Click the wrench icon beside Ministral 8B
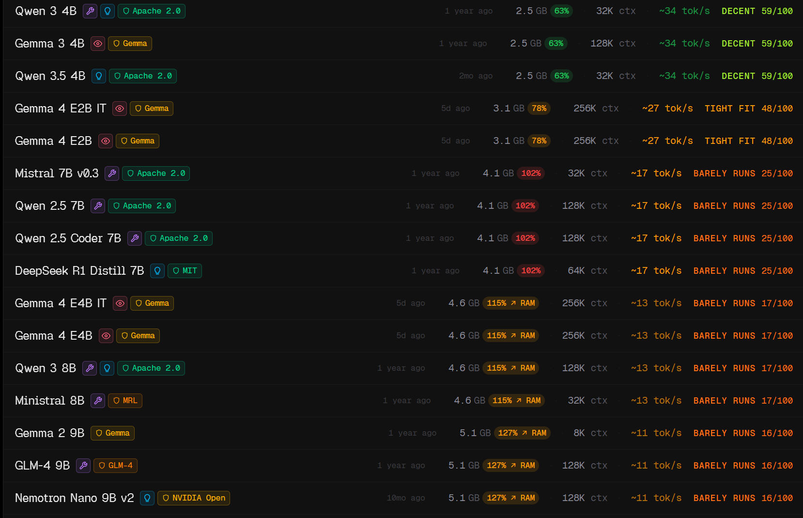The height and width of the screenshot is (518, 803). pyautogui.click(x=98, y=401)
